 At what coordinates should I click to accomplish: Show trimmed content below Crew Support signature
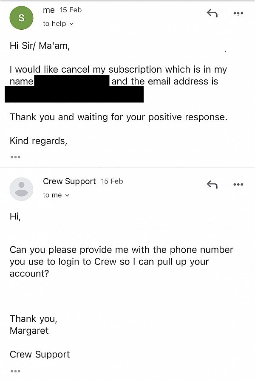[x=15, y=371]
